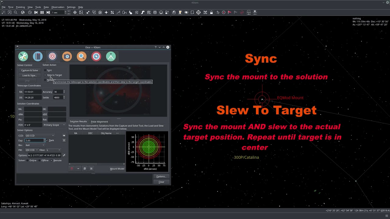Open Ekos Mount telescope module
This screenshot has height=219, width=390.
coord(111,56)
